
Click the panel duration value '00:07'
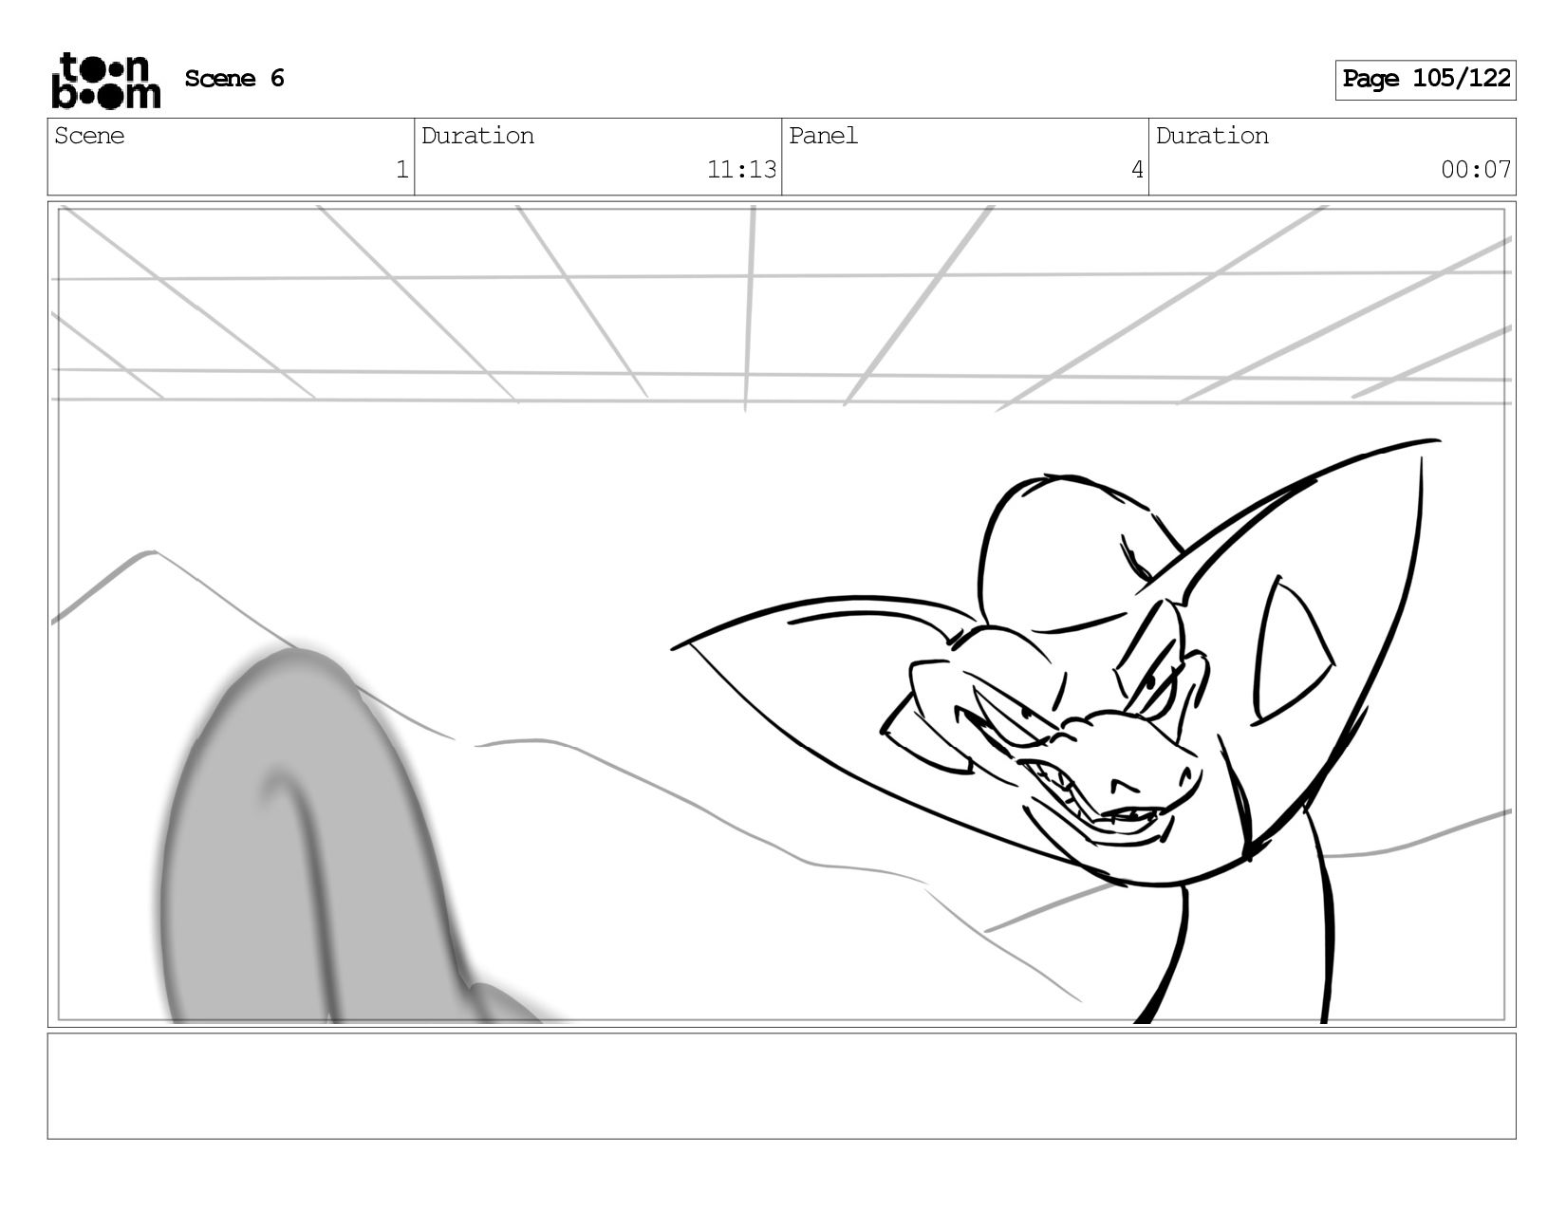pos(1476,170)
